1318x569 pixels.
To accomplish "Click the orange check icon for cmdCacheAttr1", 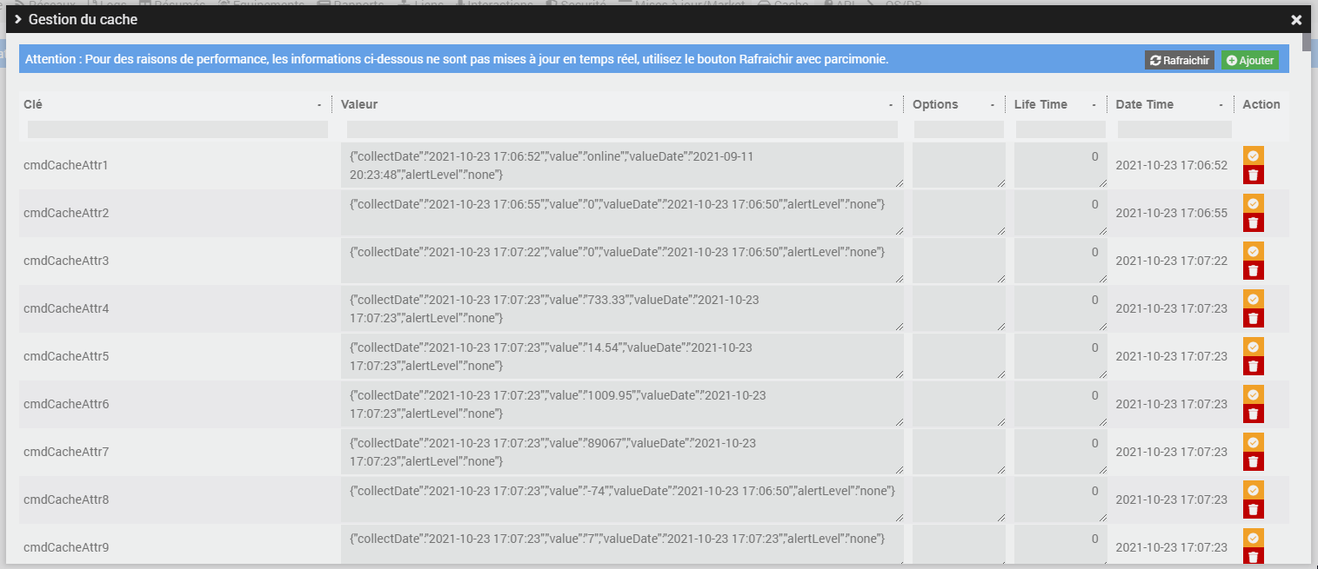I will 1253,155.
